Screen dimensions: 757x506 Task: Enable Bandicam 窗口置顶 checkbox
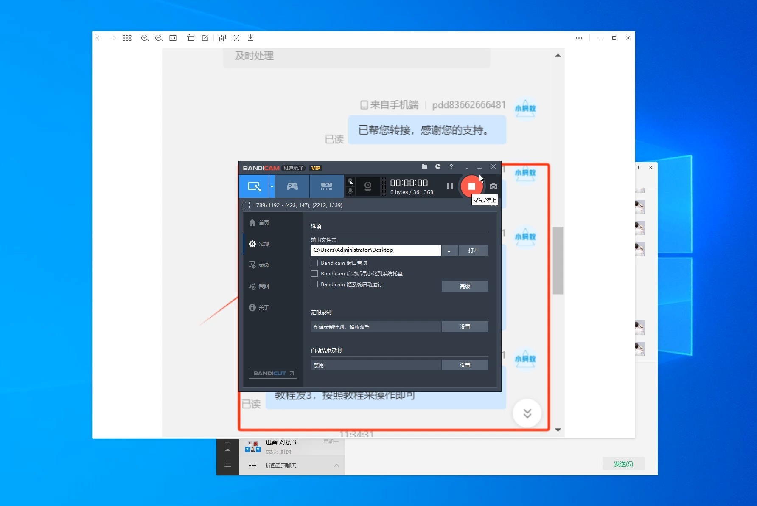point(314,263)
